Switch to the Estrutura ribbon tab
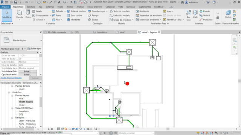241x135 pixels. [x=31, y=7]
